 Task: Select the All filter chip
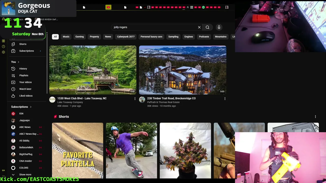[55, 37]
